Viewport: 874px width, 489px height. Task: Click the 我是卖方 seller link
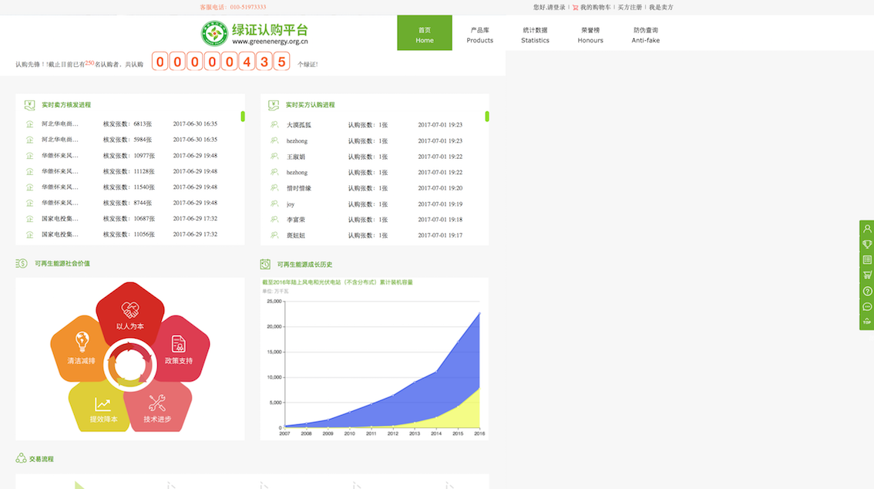coord(661,8)
